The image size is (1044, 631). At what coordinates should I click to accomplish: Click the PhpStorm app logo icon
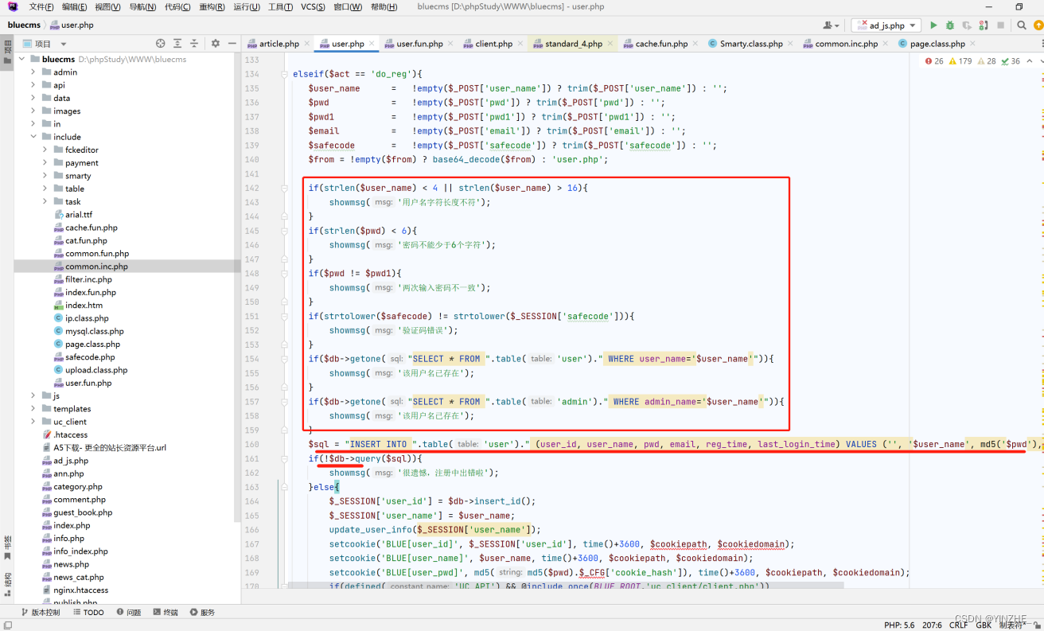(x=13, y=7)
